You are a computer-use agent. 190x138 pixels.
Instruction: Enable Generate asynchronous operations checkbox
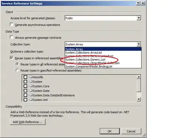12,25
